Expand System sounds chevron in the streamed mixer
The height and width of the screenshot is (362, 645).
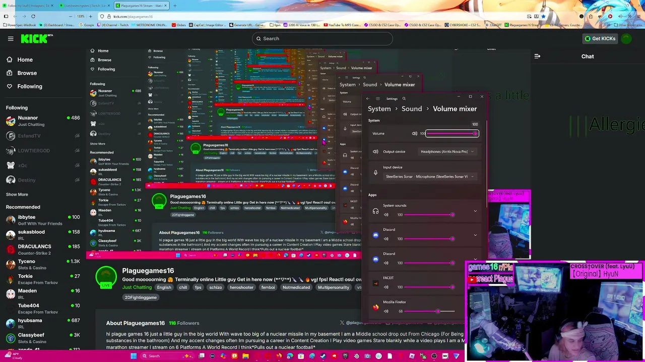coord(475,211)
